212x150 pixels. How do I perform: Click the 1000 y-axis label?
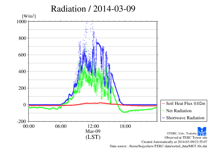point(21,21)
